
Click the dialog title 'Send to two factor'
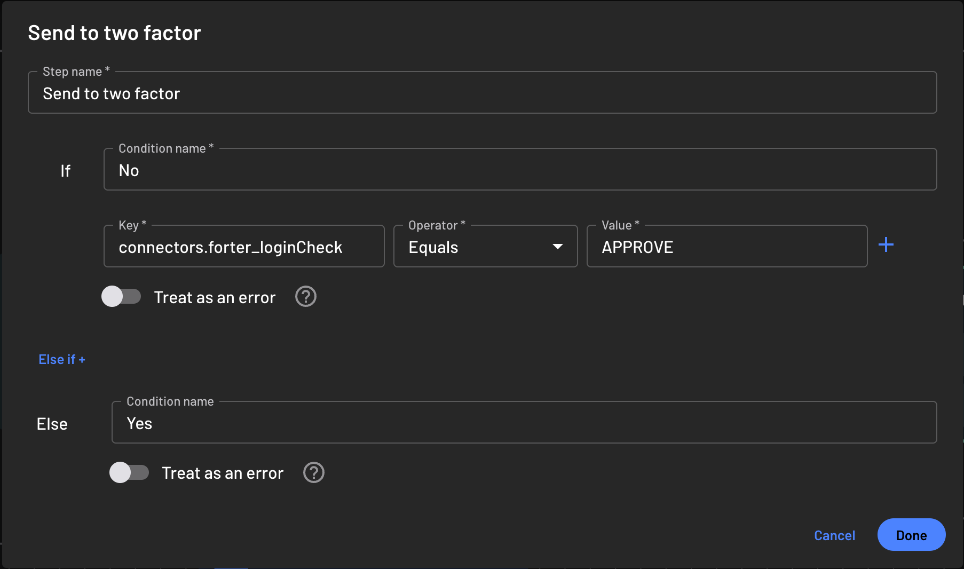(114, 33)
